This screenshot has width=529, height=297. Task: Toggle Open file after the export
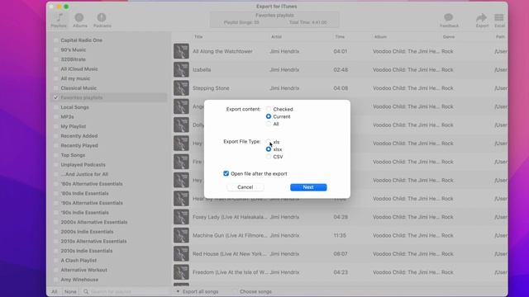pos(226,173)
